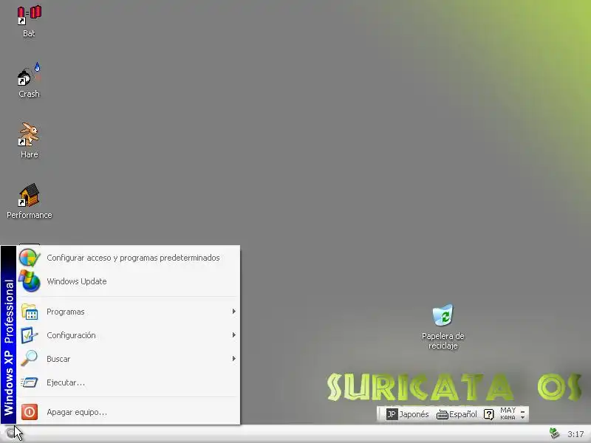Click the Configuración checklist icon
Screen dimensions: 591x443
(30, 335)
